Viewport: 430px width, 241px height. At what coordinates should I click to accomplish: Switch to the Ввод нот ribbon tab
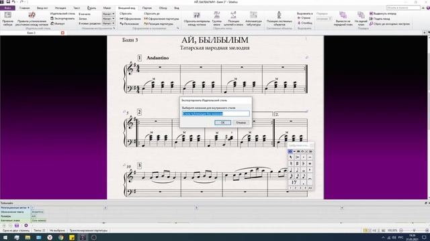(x=42, y=8)
